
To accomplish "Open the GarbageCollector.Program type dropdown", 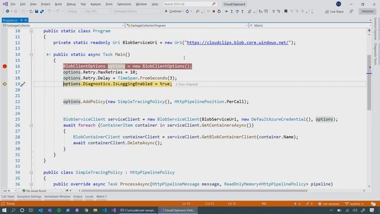I will click(186, 26).
